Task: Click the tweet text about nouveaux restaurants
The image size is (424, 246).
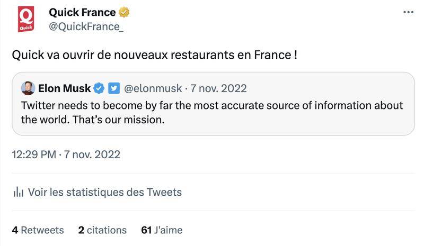Action: (154, 55)
